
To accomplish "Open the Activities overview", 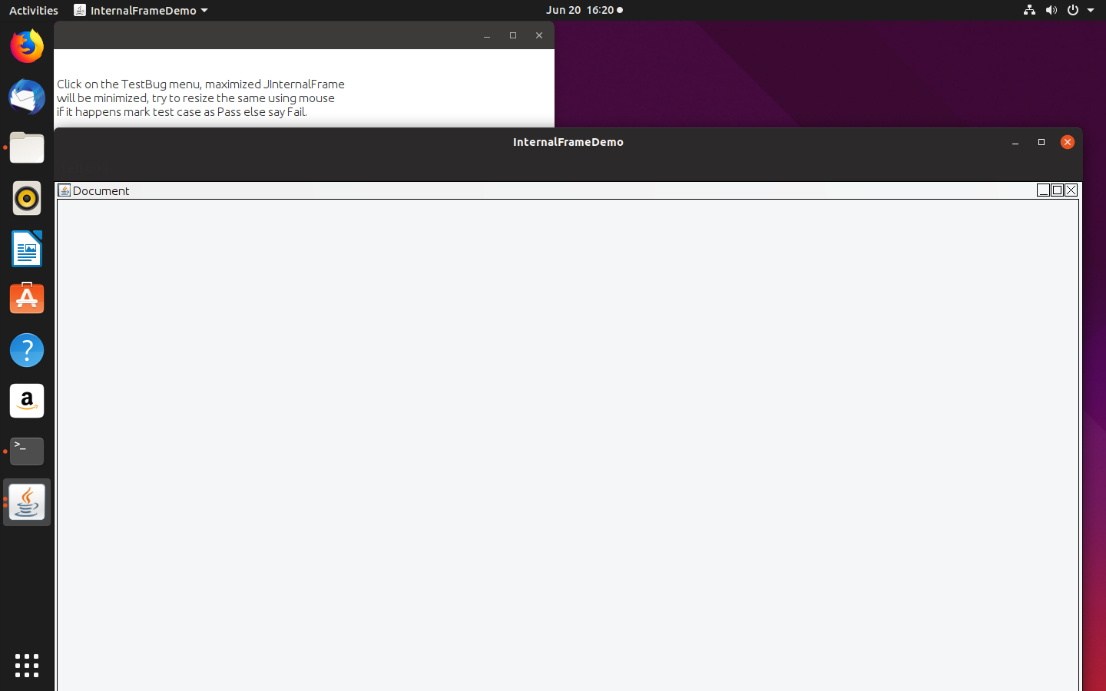I will click(33, 10).
